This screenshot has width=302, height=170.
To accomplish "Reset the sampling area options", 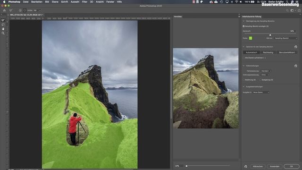I will pyautogui.click(x=296, y=47).
